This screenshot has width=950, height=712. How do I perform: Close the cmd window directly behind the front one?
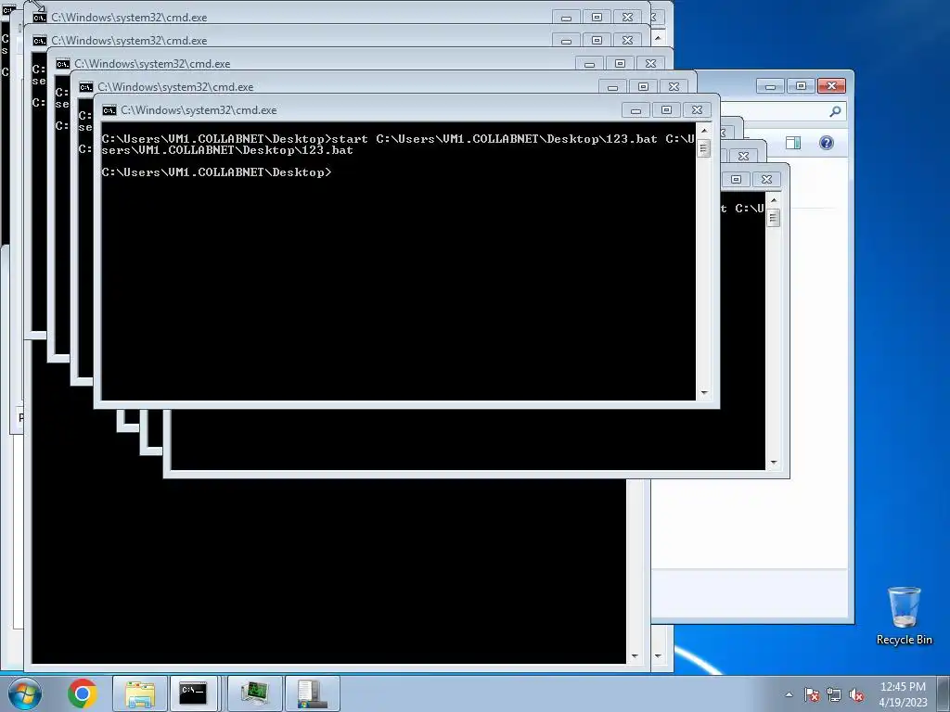[674, 87]
